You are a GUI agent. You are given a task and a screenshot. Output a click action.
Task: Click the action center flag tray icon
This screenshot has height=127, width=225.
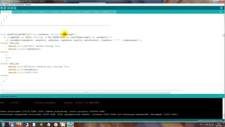207,125
